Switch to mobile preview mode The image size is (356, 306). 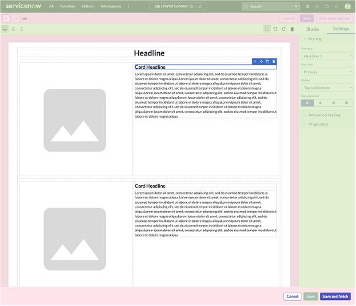tap(21, 29)
